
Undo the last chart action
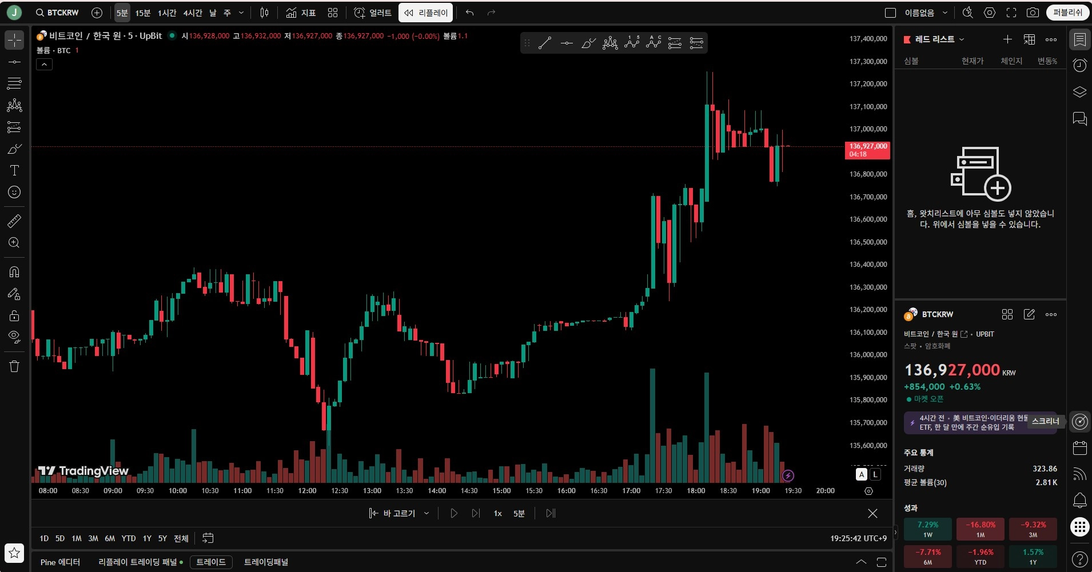[x=469, y=13]
